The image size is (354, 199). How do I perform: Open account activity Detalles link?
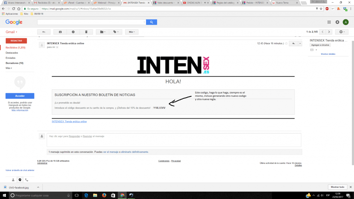(x=298, y=165)
